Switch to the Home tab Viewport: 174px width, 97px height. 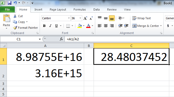coord(23,9)
